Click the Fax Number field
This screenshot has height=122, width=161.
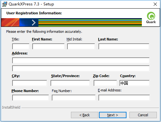[73, 98]
